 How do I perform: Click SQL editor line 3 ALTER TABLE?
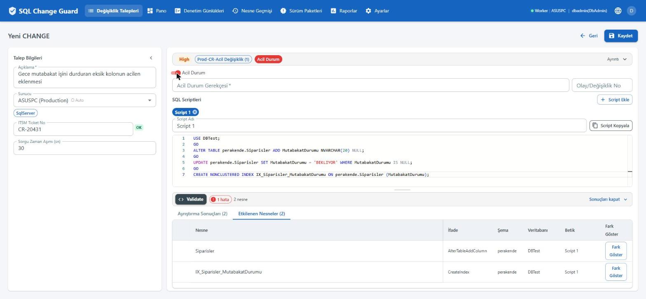coord(279,150)
